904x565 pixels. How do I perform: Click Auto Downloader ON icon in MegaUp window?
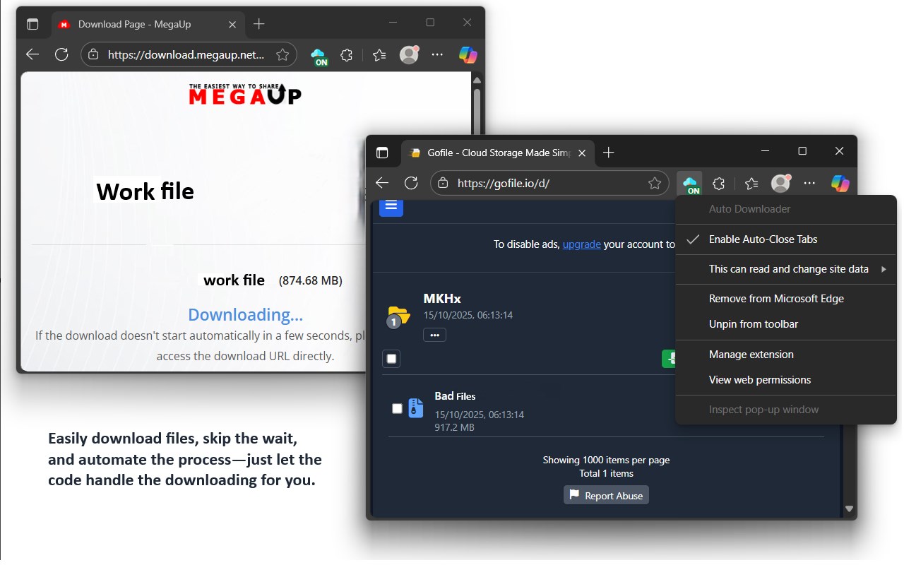point(319,56)
